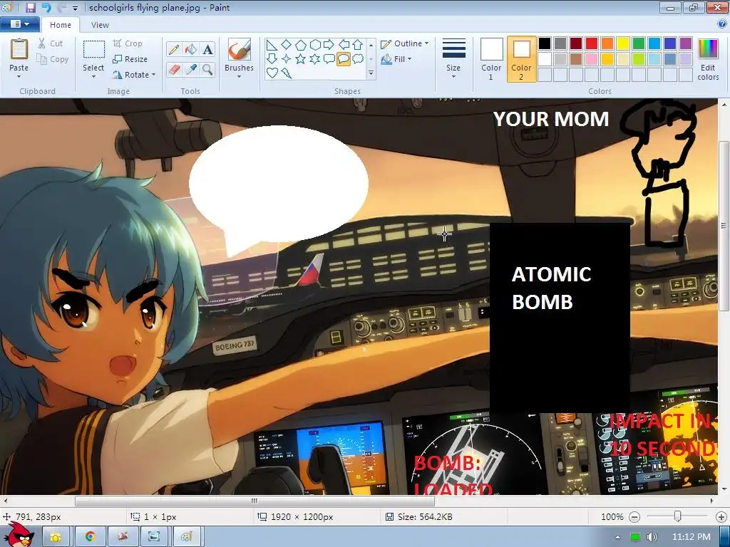Click the zoom out minus button
The image size is (730, 547).
click(x=634, y=517)
